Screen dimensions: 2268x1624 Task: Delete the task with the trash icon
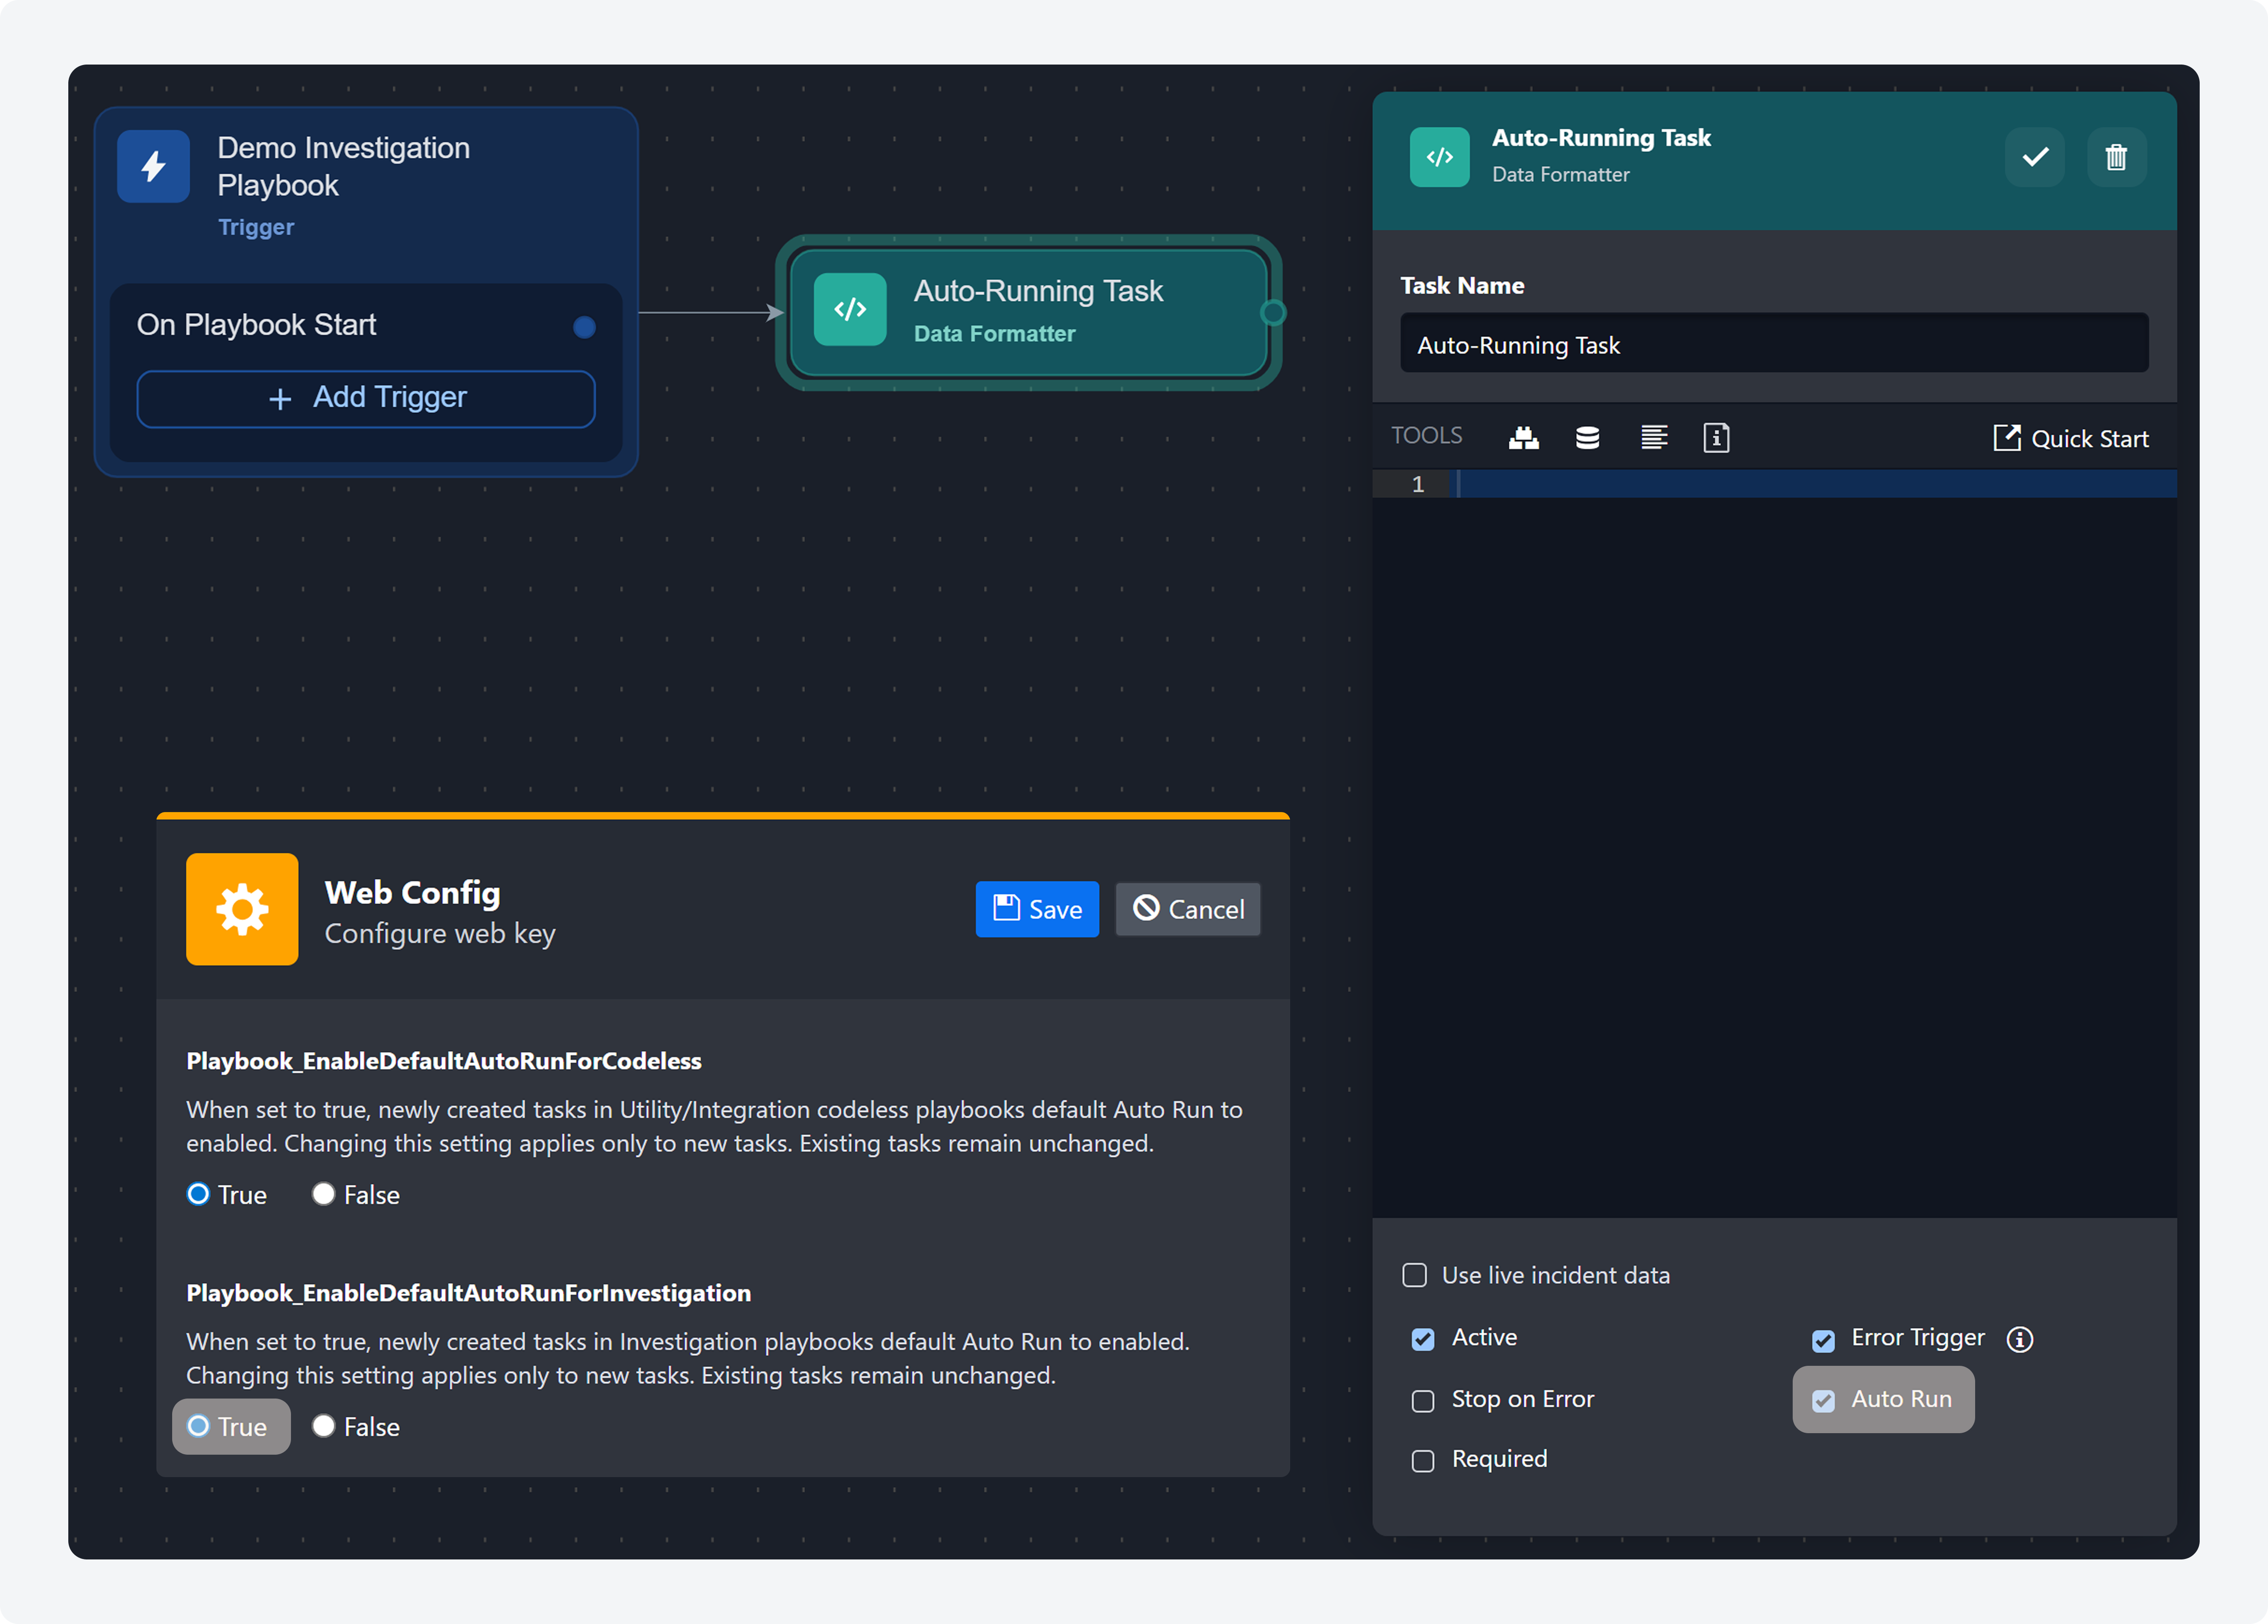pyautogui.click(x=2116, y=157)
